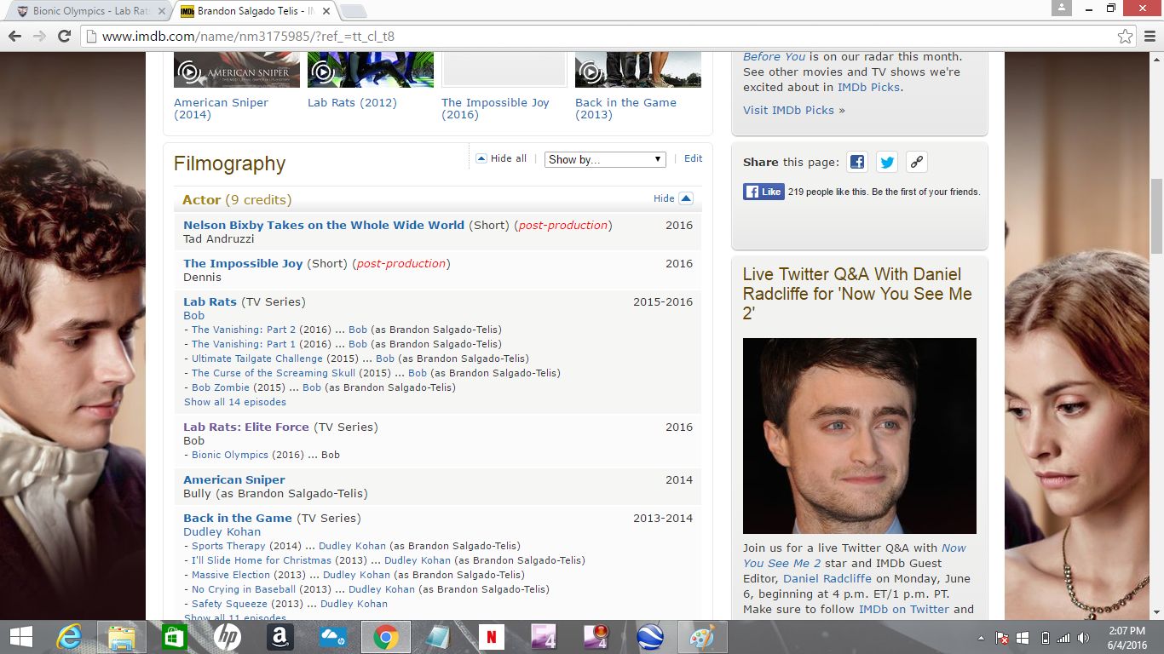Screen dimensions: 1164x654
Task: Open I'll Slide Home for Christmas episode
Action: point(262,560)
